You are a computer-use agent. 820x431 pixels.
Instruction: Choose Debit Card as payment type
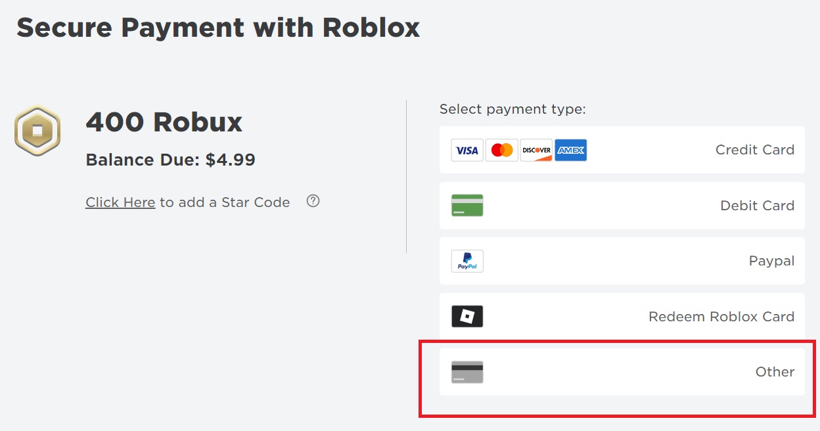click(x=757, y=206)
